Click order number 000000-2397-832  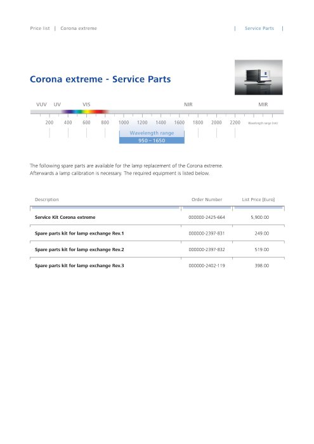click(x=207, y=249)
